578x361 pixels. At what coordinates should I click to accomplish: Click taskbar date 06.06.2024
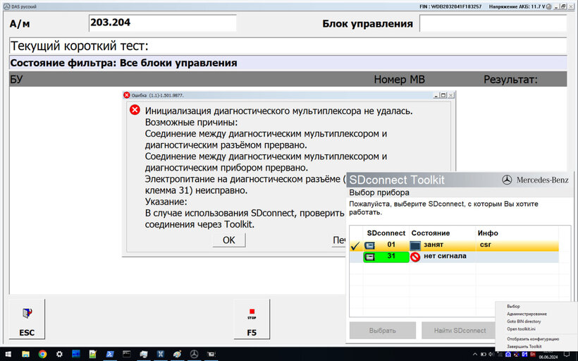click(548, 357)
